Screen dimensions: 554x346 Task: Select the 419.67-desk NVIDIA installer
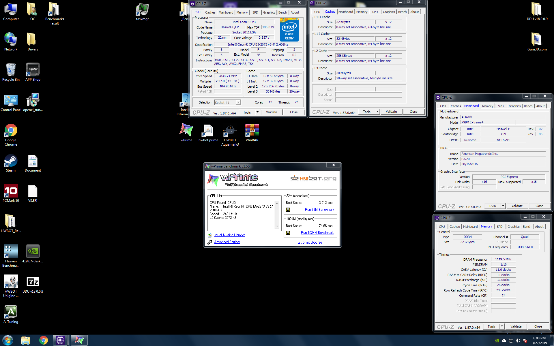[x=33, y=254]
